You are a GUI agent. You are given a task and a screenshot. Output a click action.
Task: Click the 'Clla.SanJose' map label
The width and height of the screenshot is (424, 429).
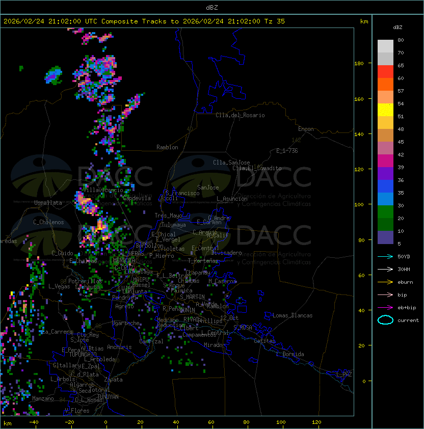[x=231, y=163]
